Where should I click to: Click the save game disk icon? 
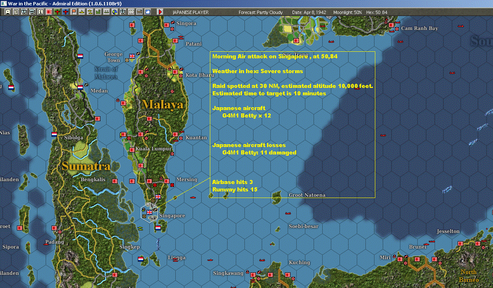click(8, 12)
